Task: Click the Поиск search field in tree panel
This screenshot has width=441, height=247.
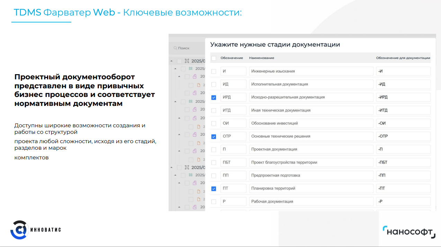Action: (x=187, y=48)
